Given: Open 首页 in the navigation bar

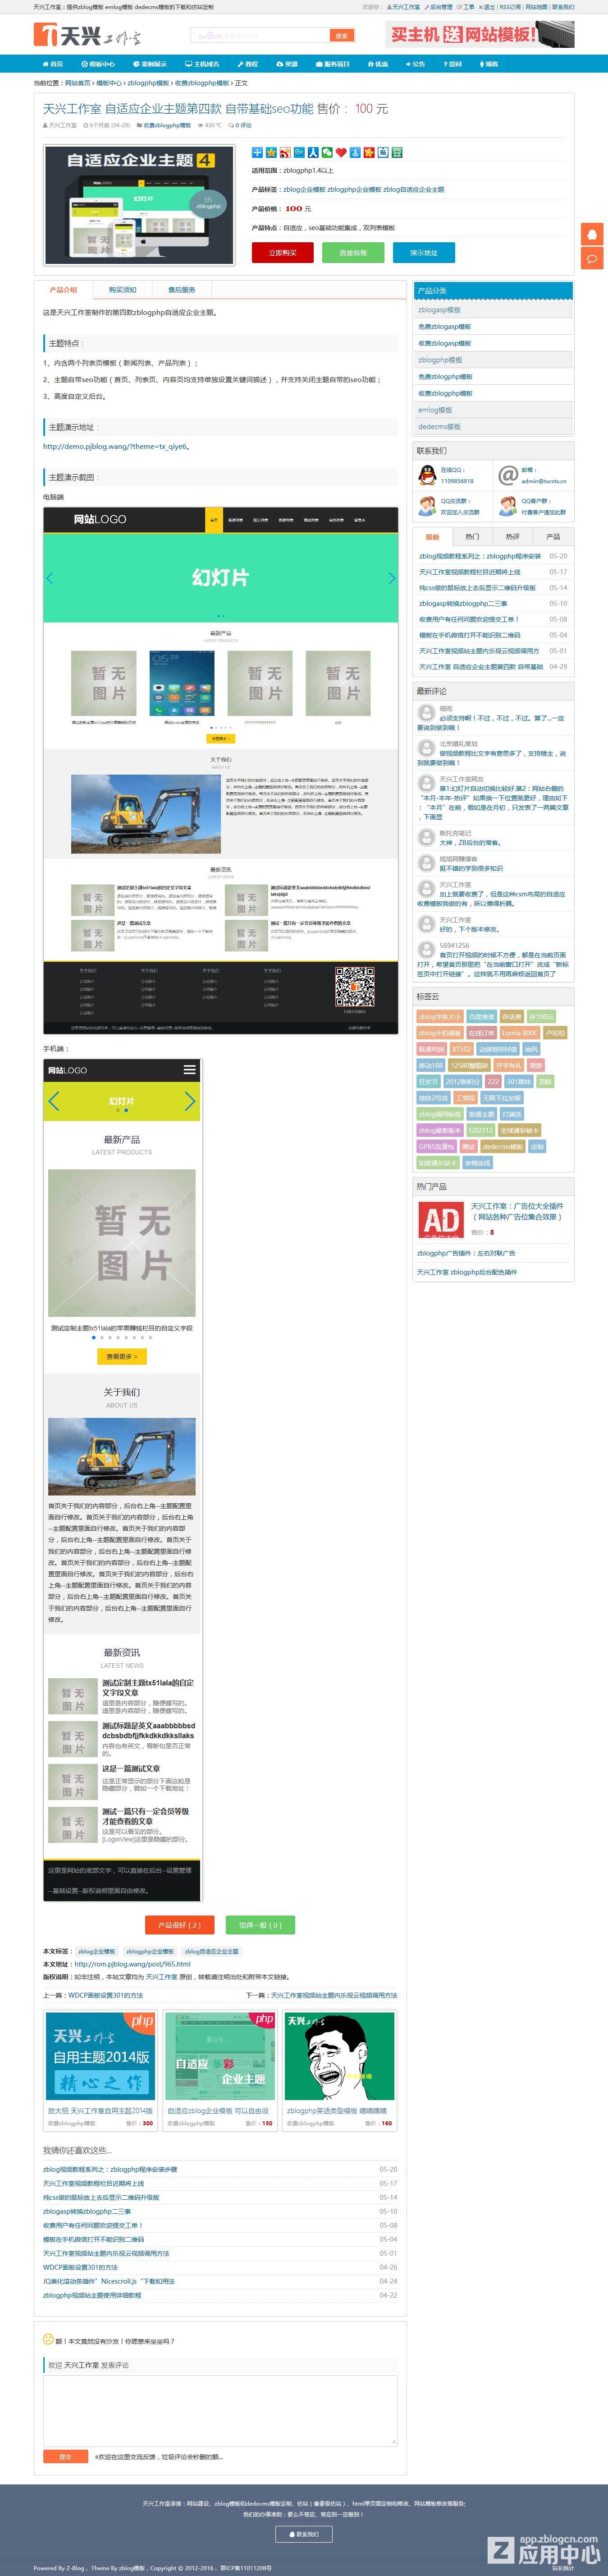Looking at the screenshot, I should [52, 64].
